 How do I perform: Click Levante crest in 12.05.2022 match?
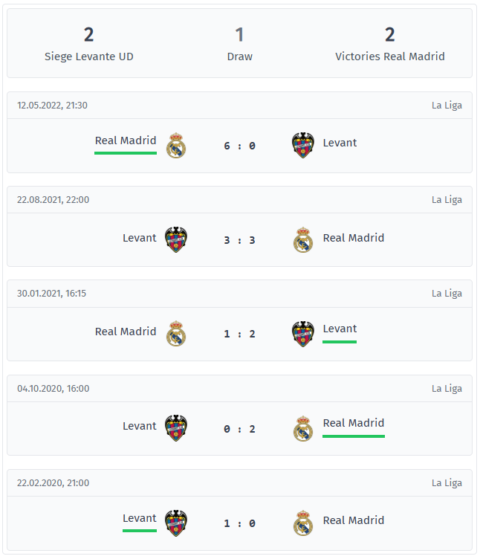(x=303, y=146)
